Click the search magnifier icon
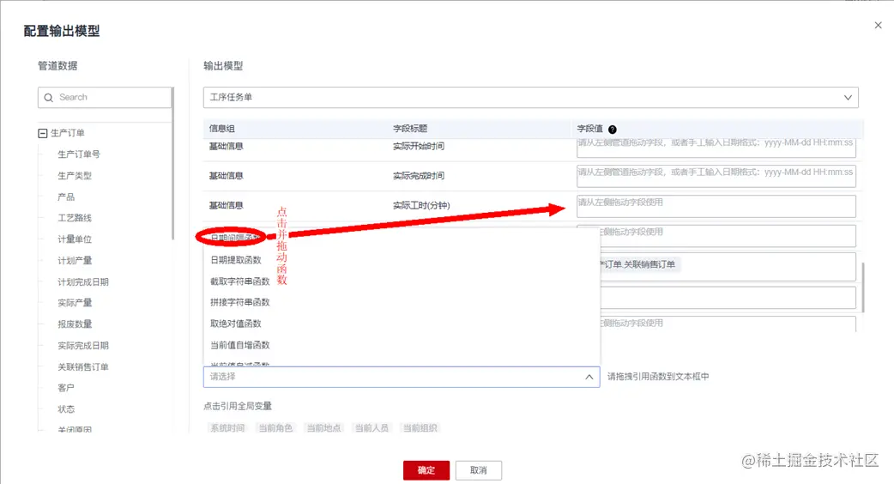 click(48, 98)
